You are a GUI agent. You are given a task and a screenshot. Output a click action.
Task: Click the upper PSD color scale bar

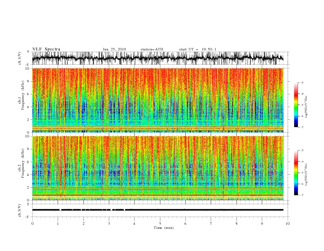(x=296, y=105)
